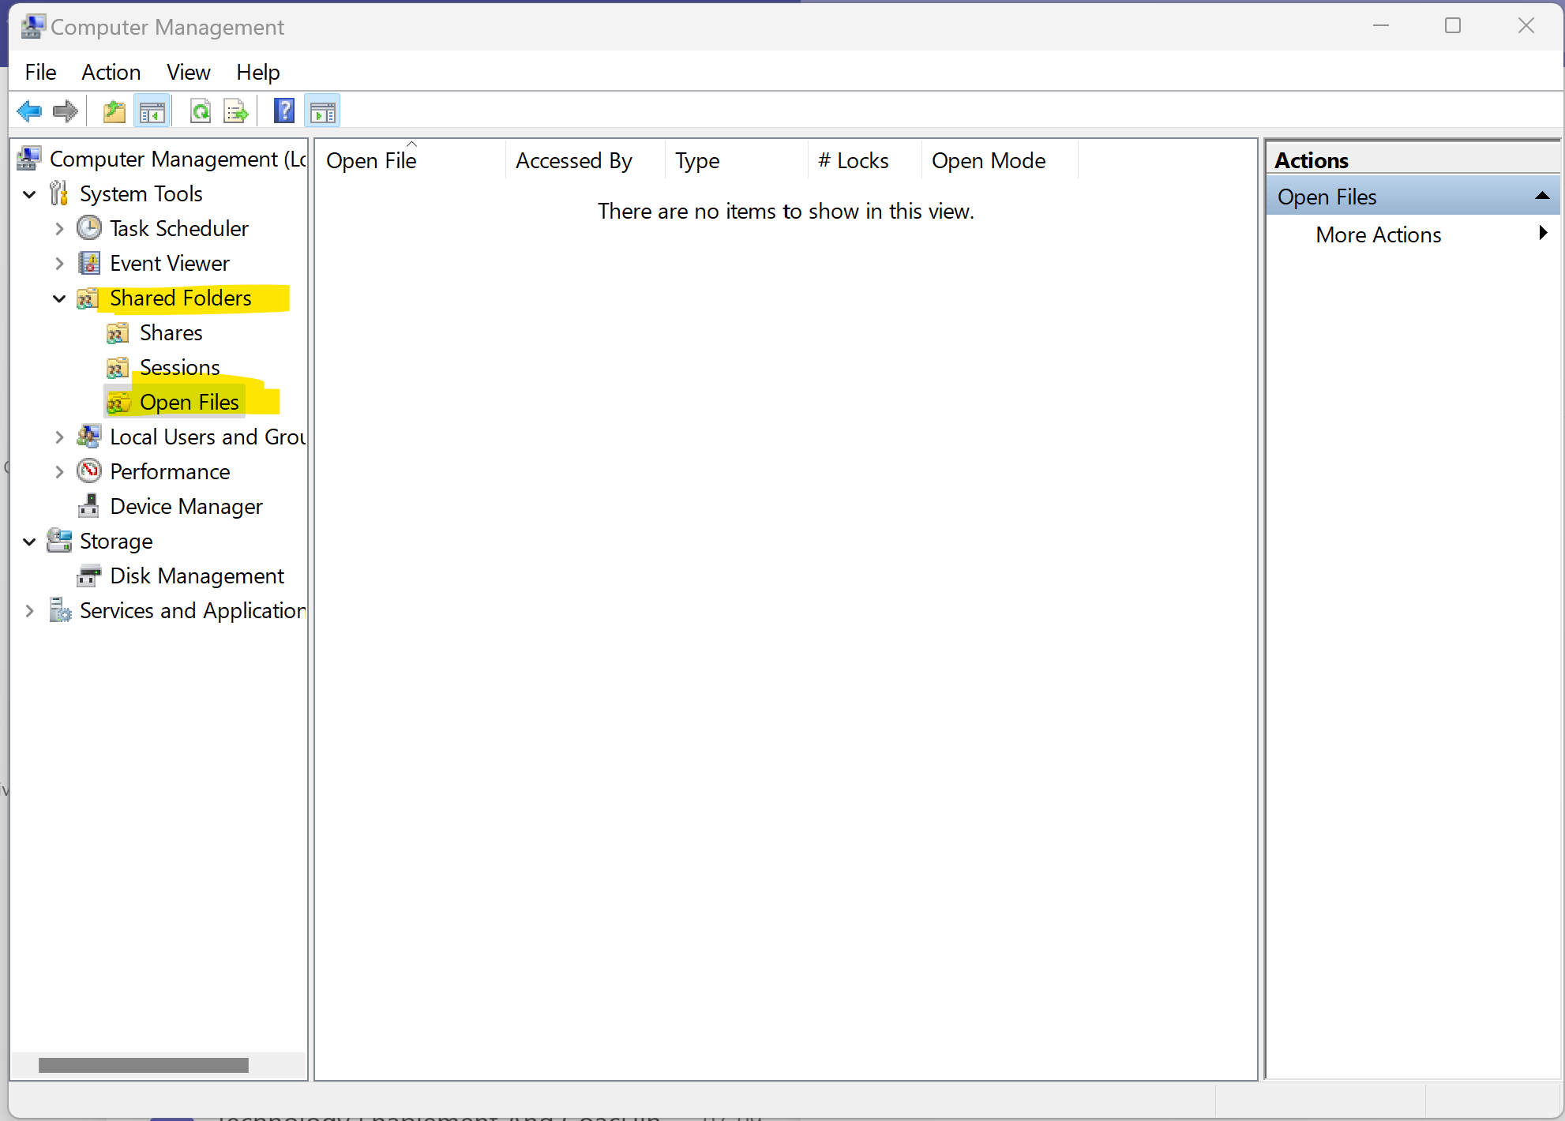
Task: Open the Export List tool
Action: (235, 111)
